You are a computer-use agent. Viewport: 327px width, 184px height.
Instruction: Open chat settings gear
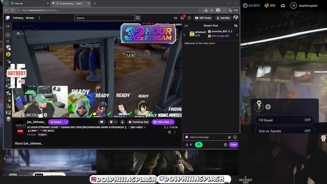[x=225, y=145]
